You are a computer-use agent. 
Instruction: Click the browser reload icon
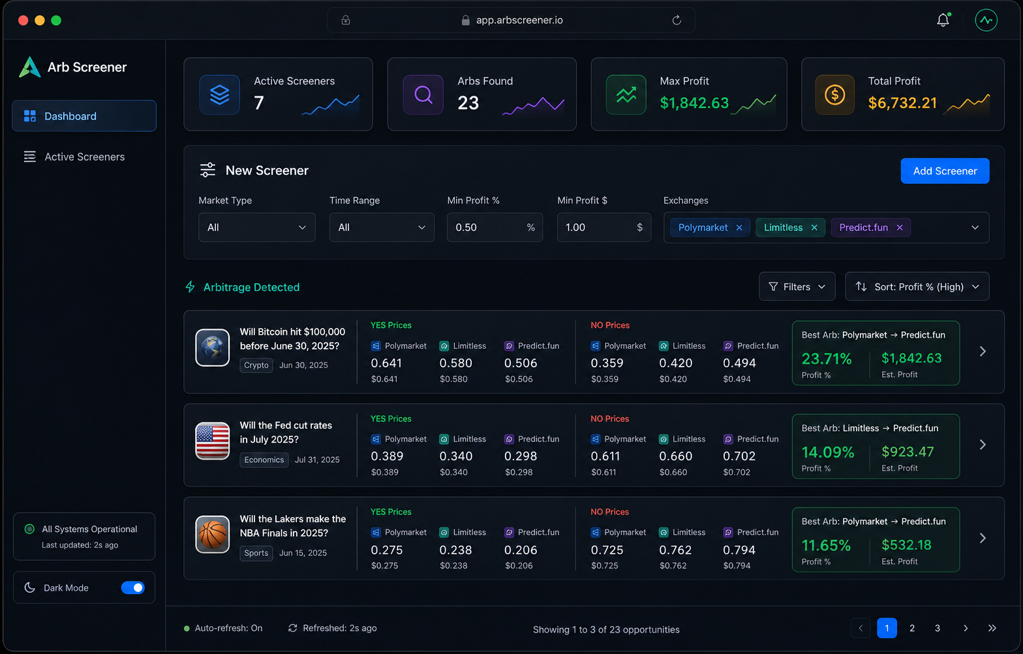[x=677, y=20]
